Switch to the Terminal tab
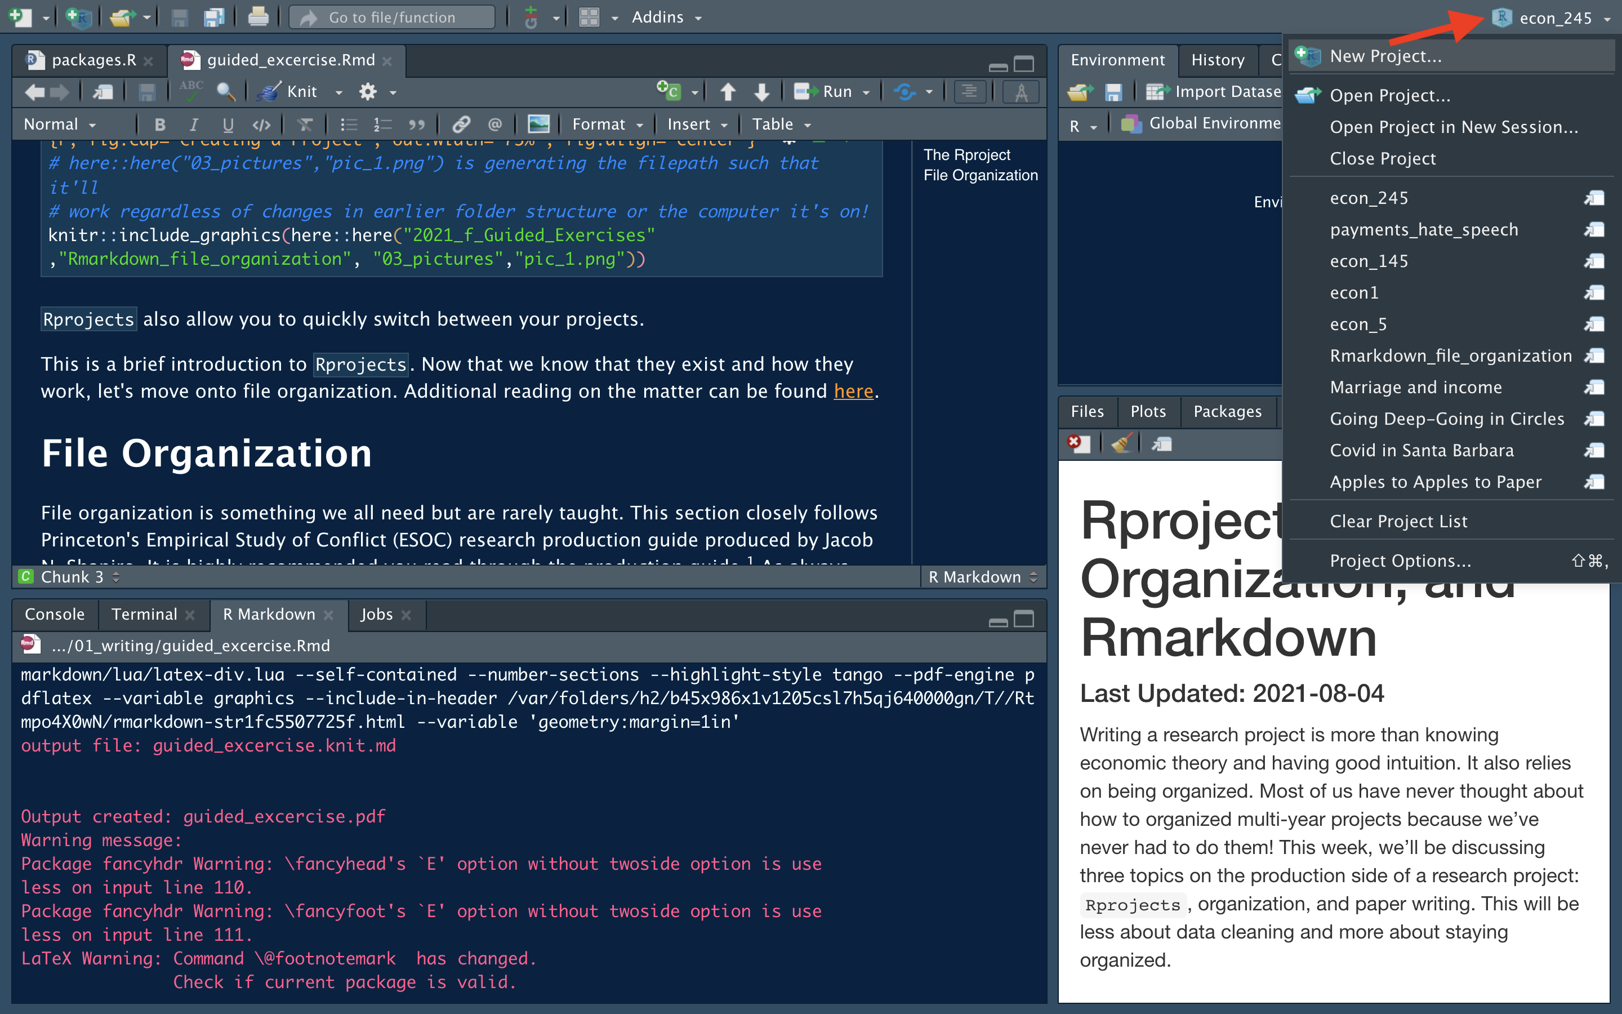Image resolution: width=1622 pixels, height=1014 pixels. point(144,614)
